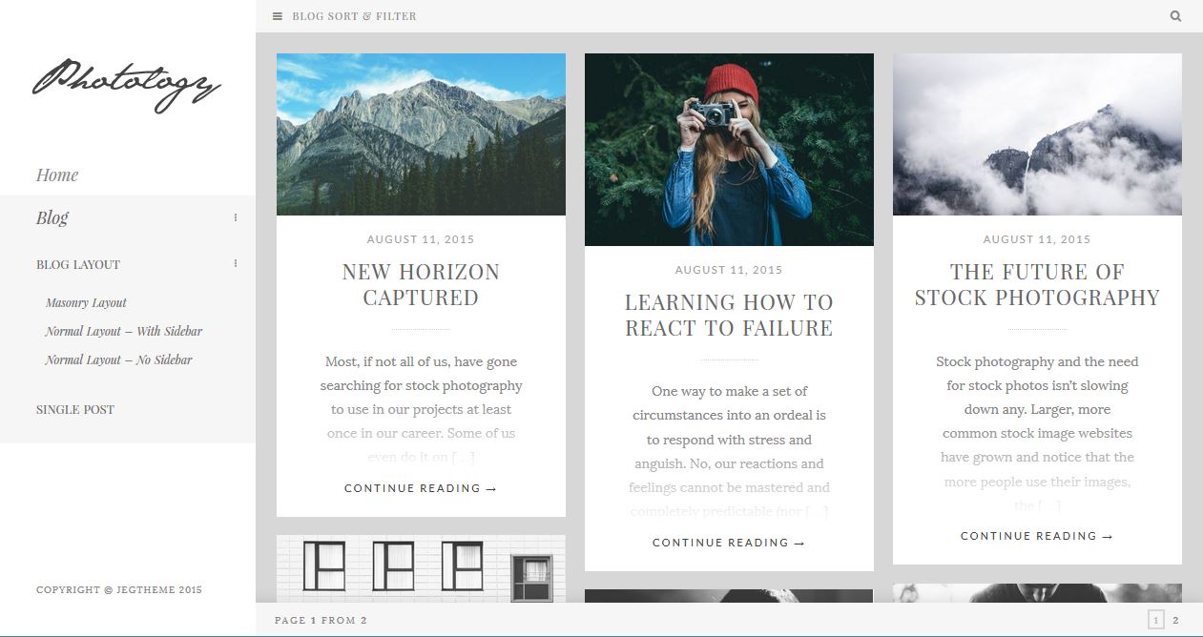This screenshot has width=1203, height=637.
Task: Click the foggy mountain post image
Action: click(1037, 134)
